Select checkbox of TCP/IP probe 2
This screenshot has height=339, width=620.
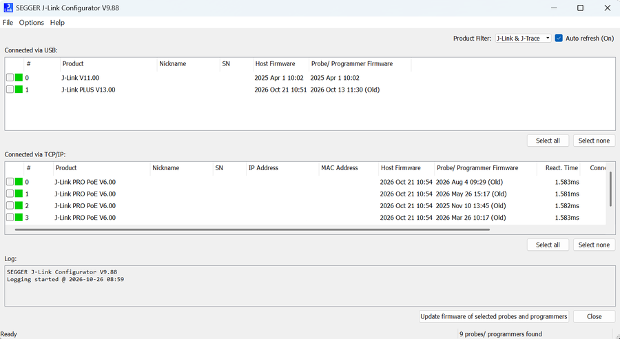coord(10,206)
